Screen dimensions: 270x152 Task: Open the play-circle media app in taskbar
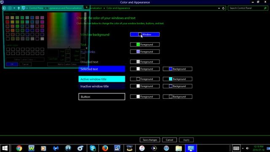pyautogui.click(x=154, y=148)
